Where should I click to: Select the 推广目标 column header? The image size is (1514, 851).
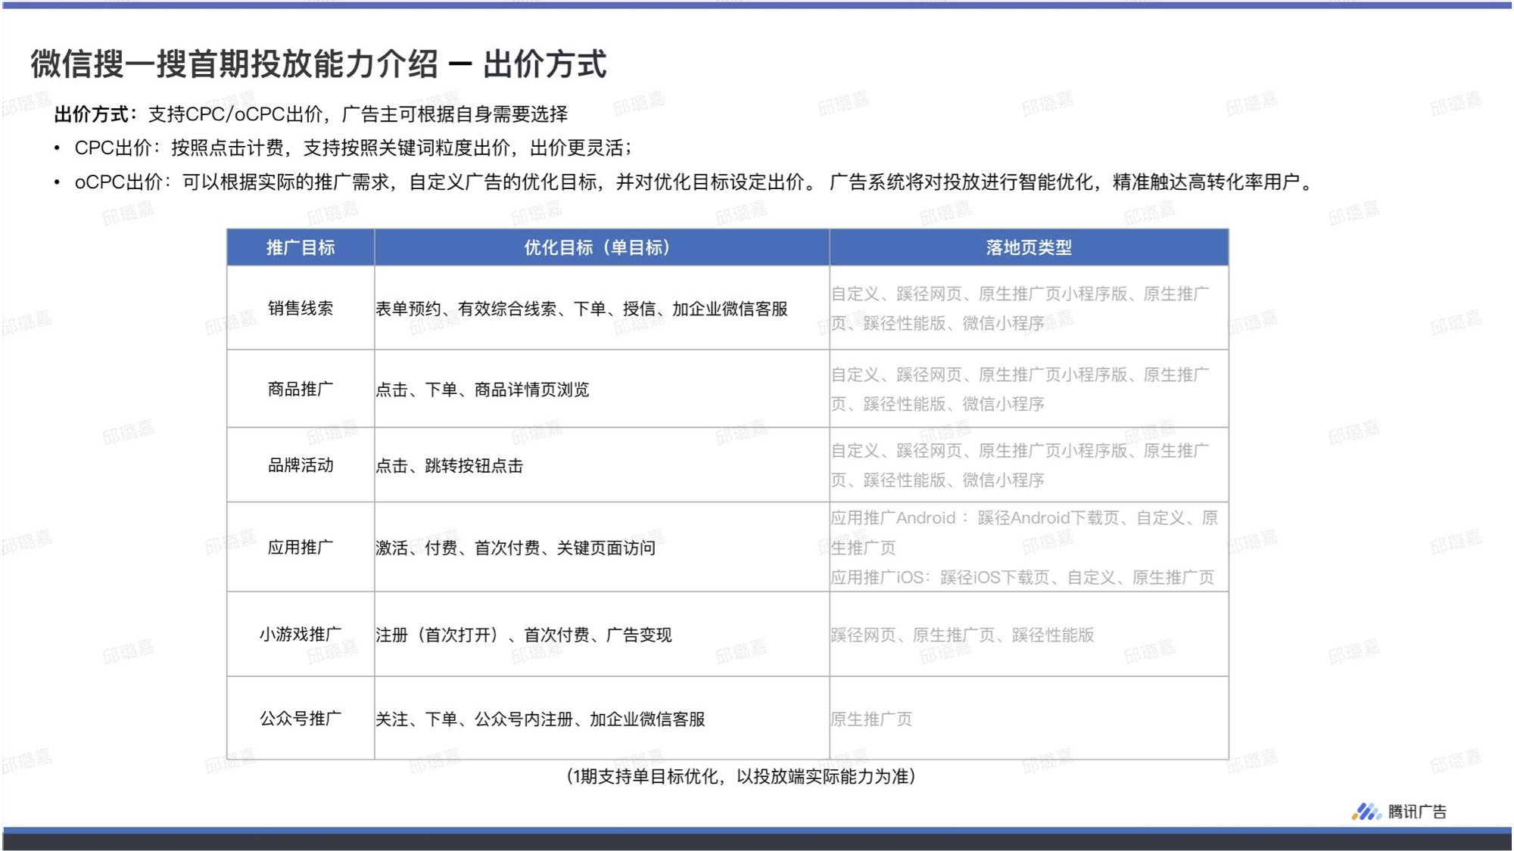coord(301,247)
